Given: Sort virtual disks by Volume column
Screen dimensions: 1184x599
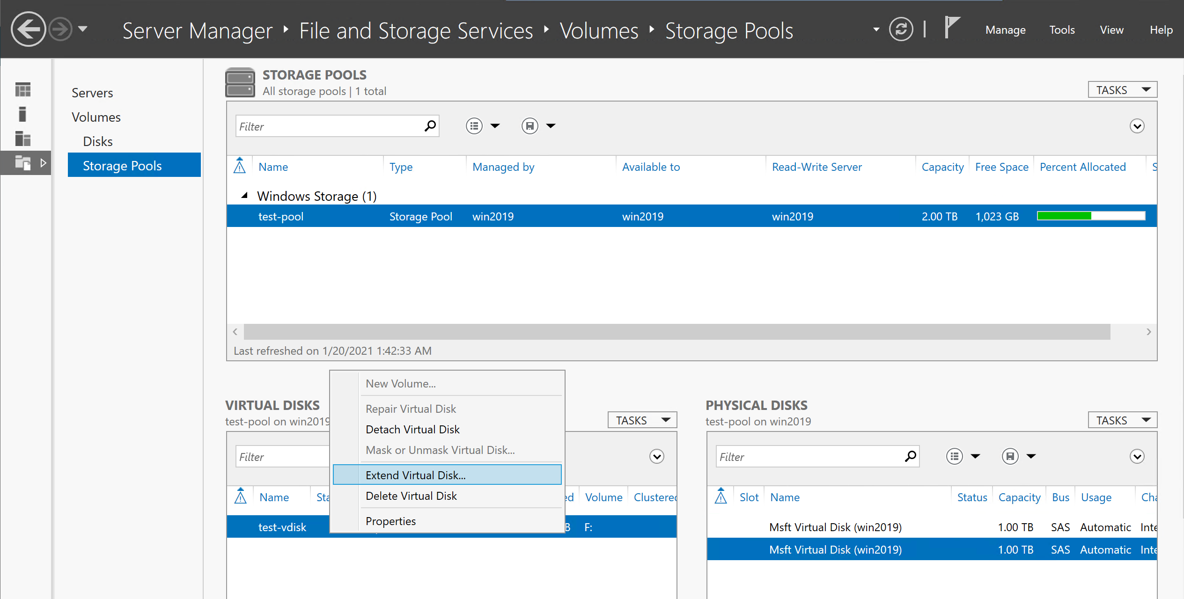Looking at the screenshot, I should (x=603, y=497).
